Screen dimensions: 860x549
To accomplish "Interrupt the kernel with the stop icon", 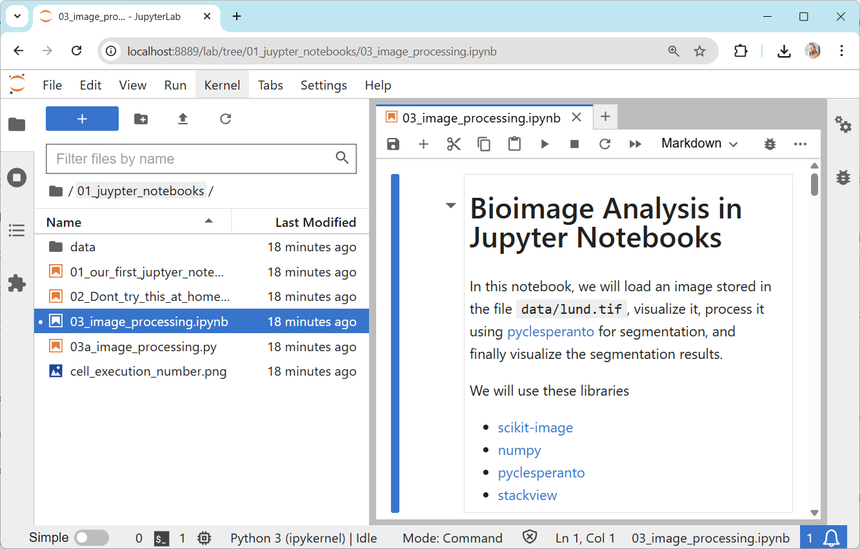I will click(x=574, y=144).
